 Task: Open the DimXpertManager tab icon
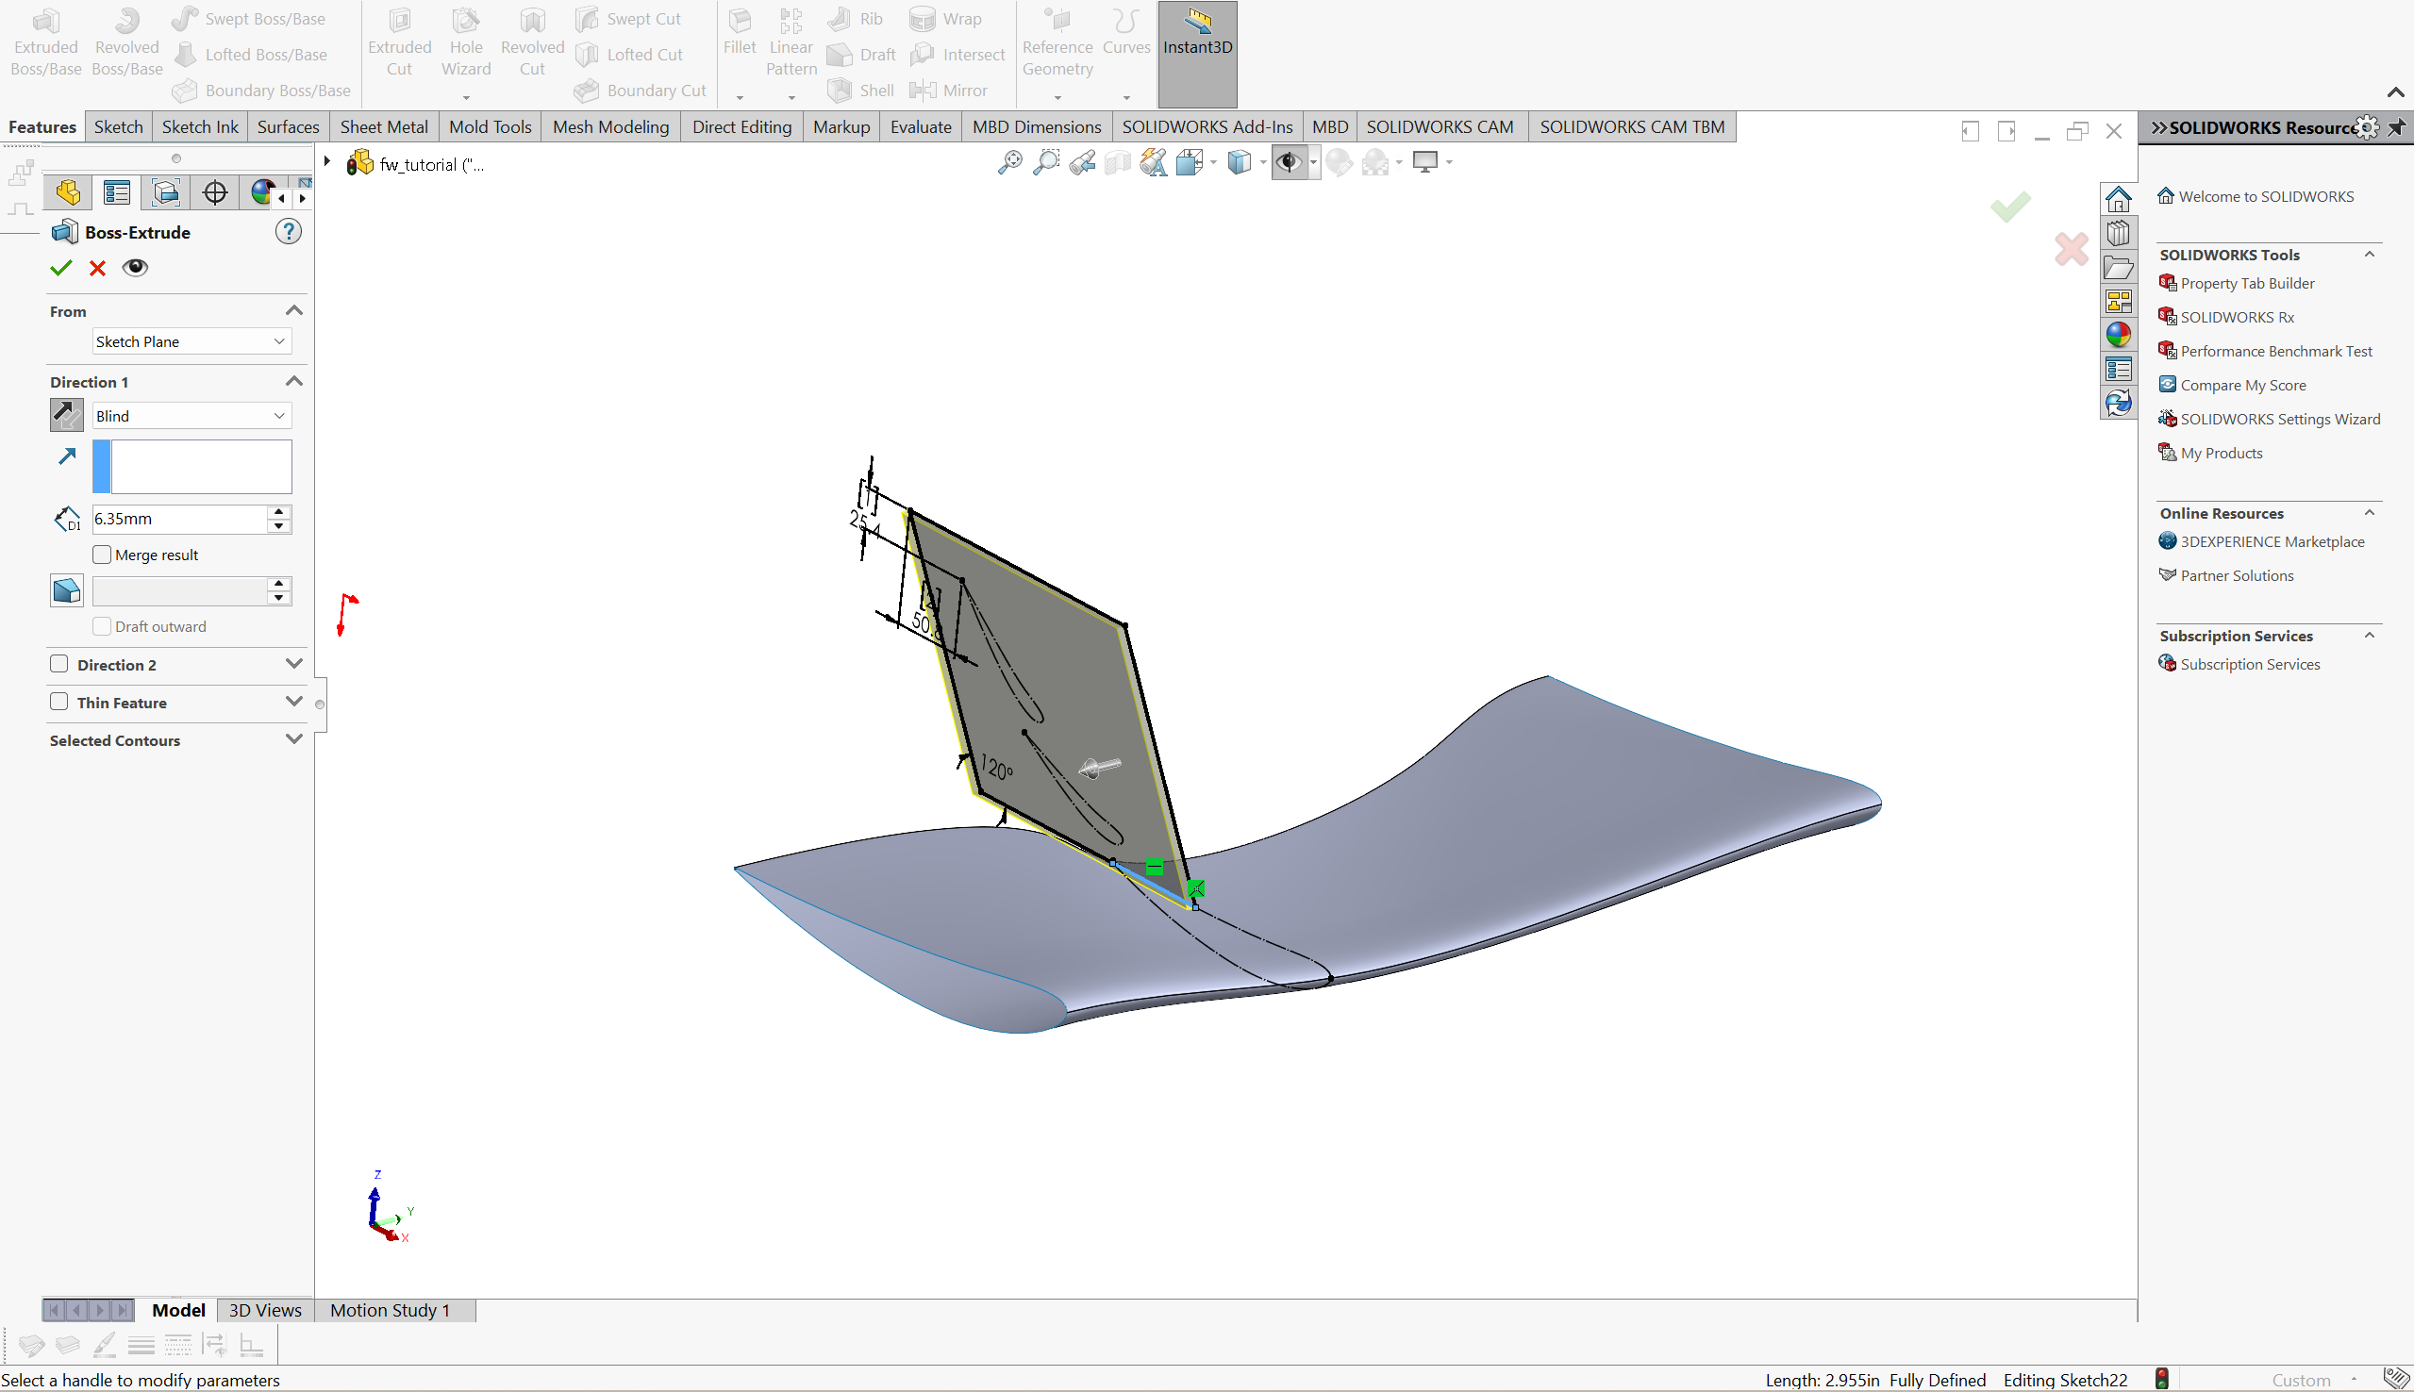pyautogui.click(x=215, y=193)
